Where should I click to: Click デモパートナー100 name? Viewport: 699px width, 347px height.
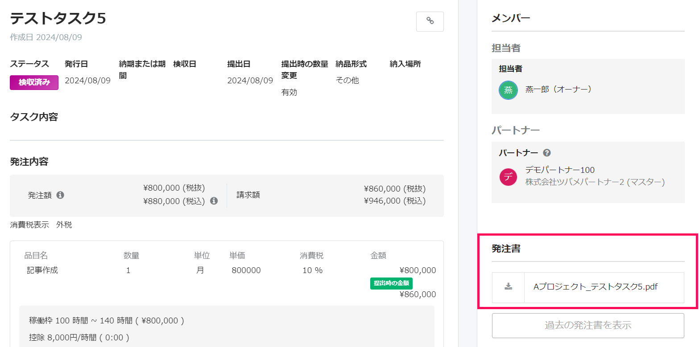point(560,170)
